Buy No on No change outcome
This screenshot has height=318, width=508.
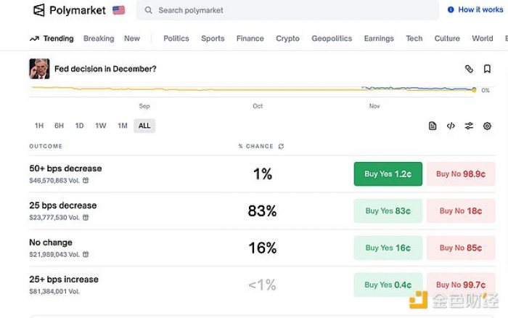tap(461, 248)
